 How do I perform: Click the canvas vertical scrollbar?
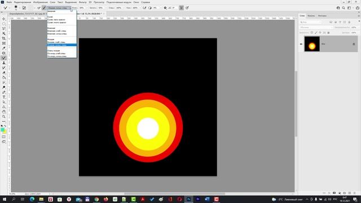[x=296, y=104]
